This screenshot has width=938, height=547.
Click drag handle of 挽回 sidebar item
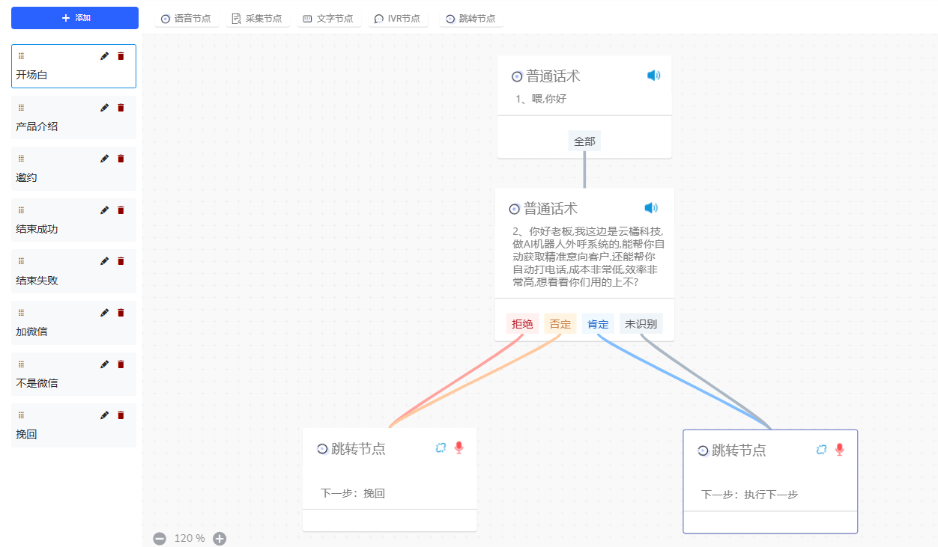[x=21, y=415]
